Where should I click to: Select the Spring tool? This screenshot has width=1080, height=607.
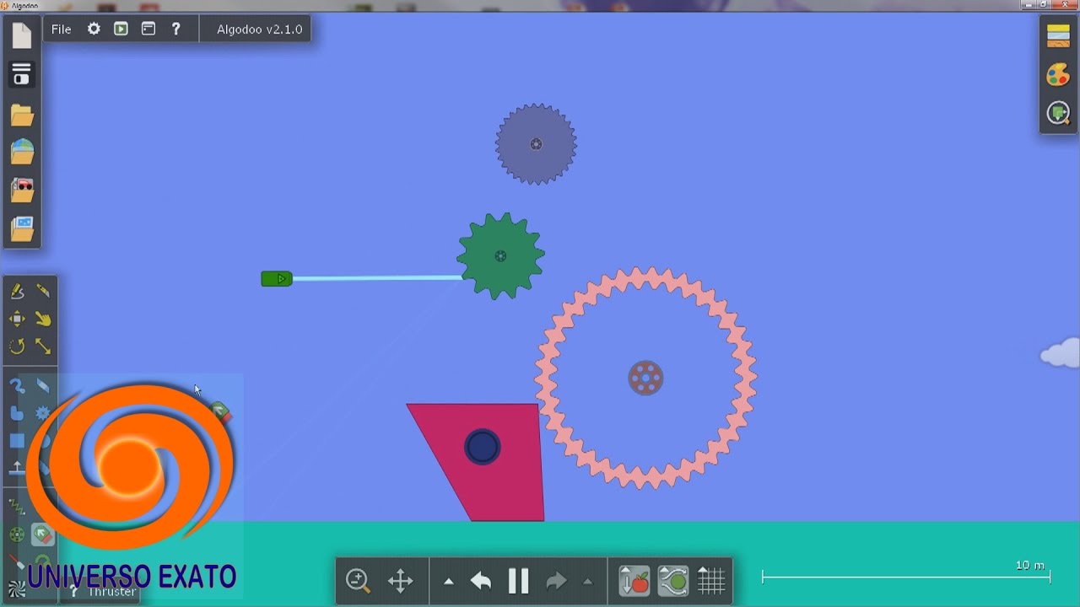[x=17, y=507]
